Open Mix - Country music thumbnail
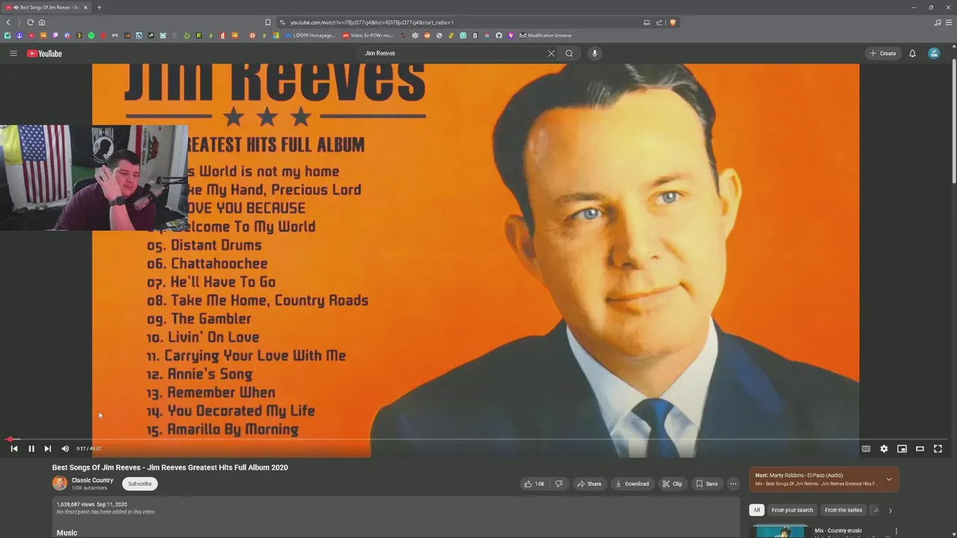The width and height of the screenshot is (957, 538). [781, 531]
